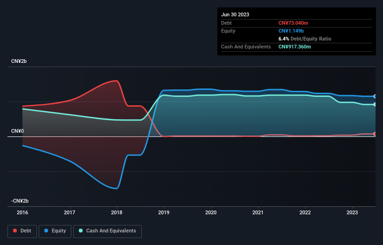Toggle the Equity series legend button
The height and width of the screenshot is (245, 383).
click(x=55, y=231)
